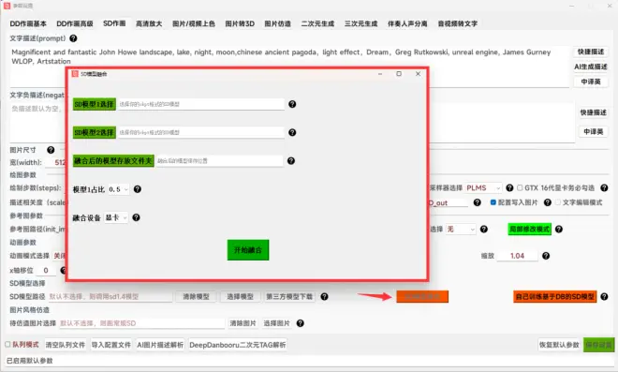This screenshot has width=618, height=372.
Task: Click help icon beside 文字描述(prompt) label
Action: tap(73, 38)
